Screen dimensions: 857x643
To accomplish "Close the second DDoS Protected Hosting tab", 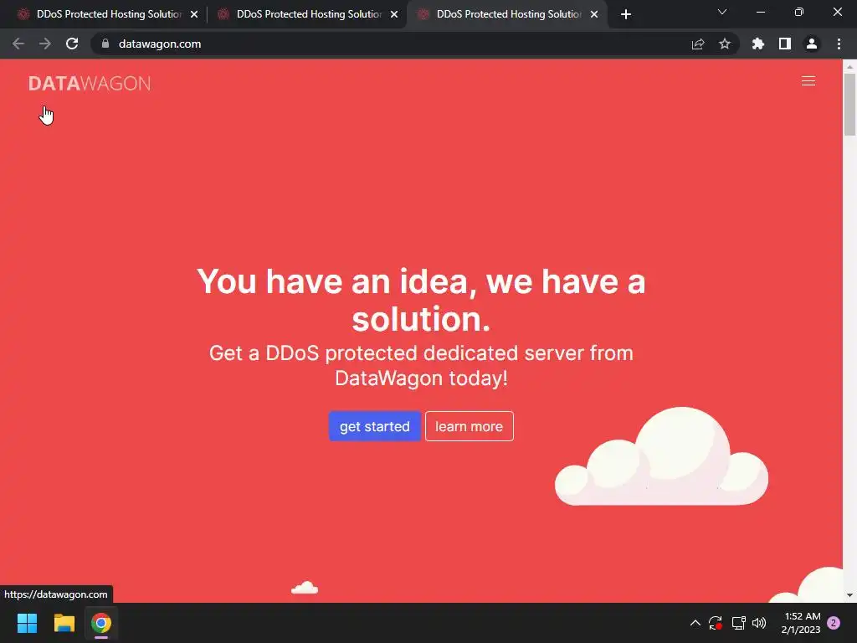I will [x=394, y=14].
